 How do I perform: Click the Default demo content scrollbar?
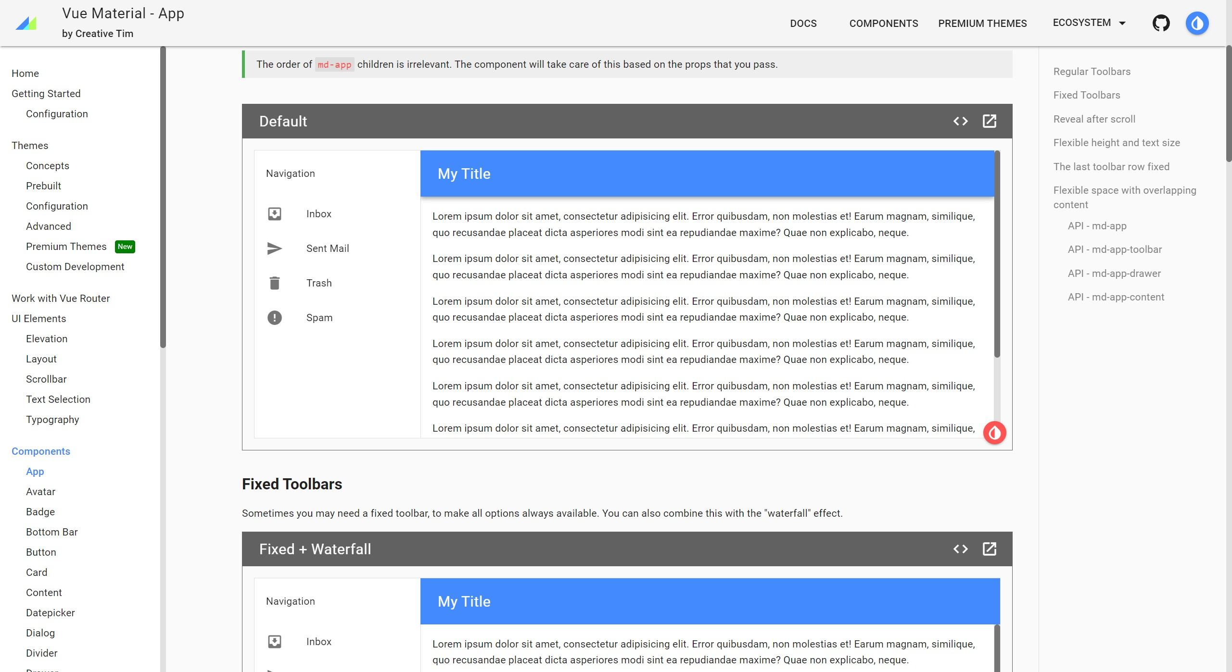pyautogui.click(x=997, y=255)
